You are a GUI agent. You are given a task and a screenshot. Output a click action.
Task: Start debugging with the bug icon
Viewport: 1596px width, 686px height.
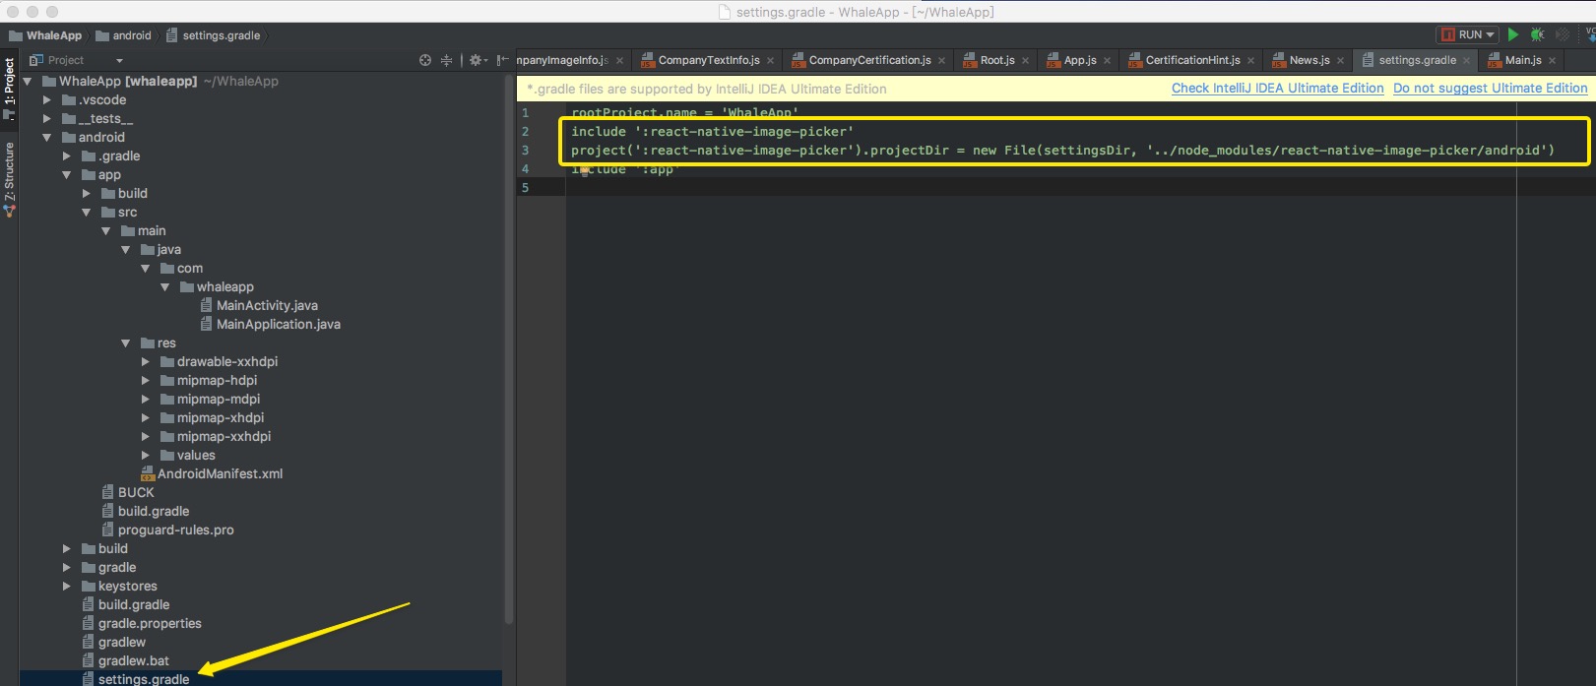[1537, 34]
